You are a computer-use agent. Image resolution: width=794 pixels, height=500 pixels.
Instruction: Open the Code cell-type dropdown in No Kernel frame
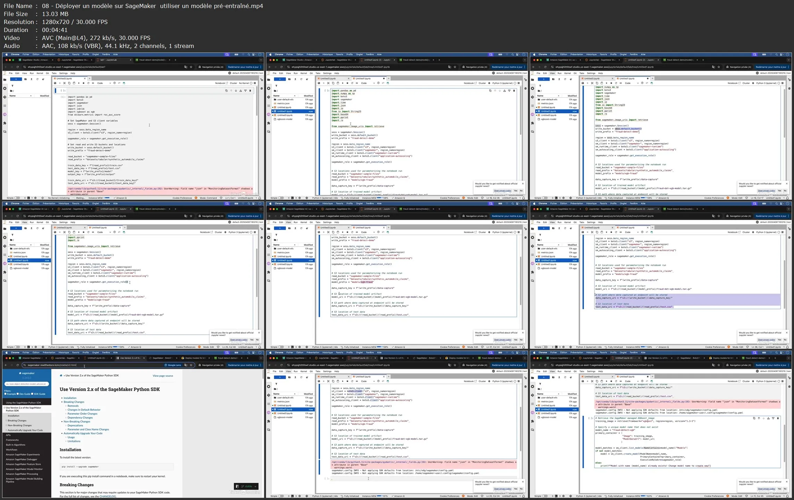pyautogui.click(x=104, y=83)
